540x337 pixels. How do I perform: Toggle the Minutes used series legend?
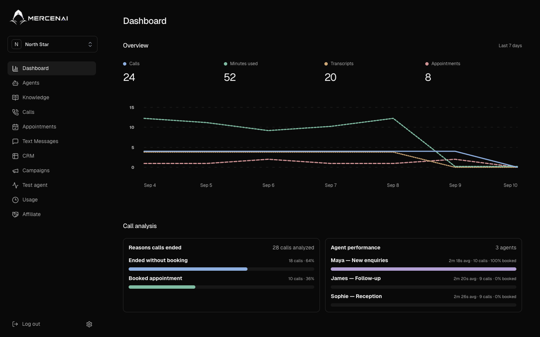point(241,64)
